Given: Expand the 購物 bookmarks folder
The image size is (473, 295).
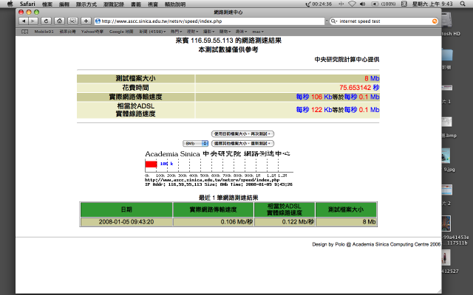Looking at the screenshot, I should (225, 32).
